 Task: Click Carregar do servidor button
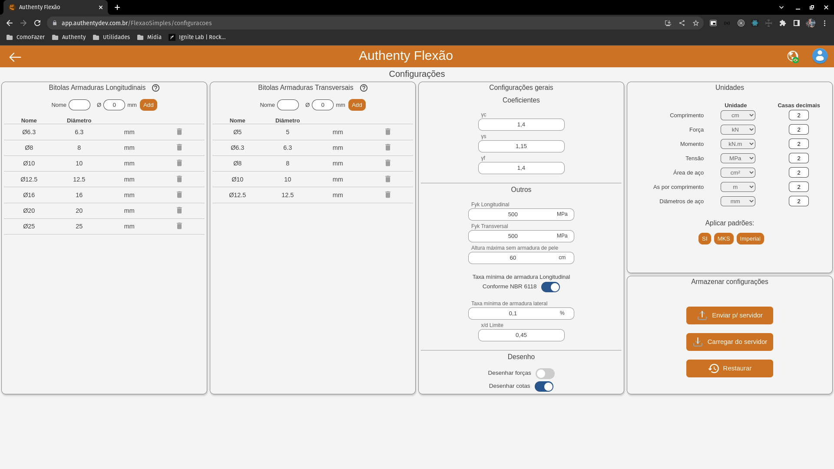730,342
